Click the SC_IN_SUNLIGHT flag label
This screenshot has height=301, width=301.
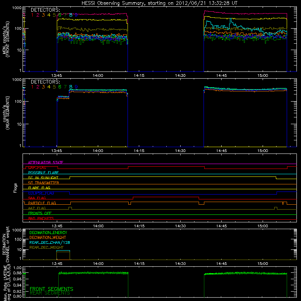pos(43,178)
